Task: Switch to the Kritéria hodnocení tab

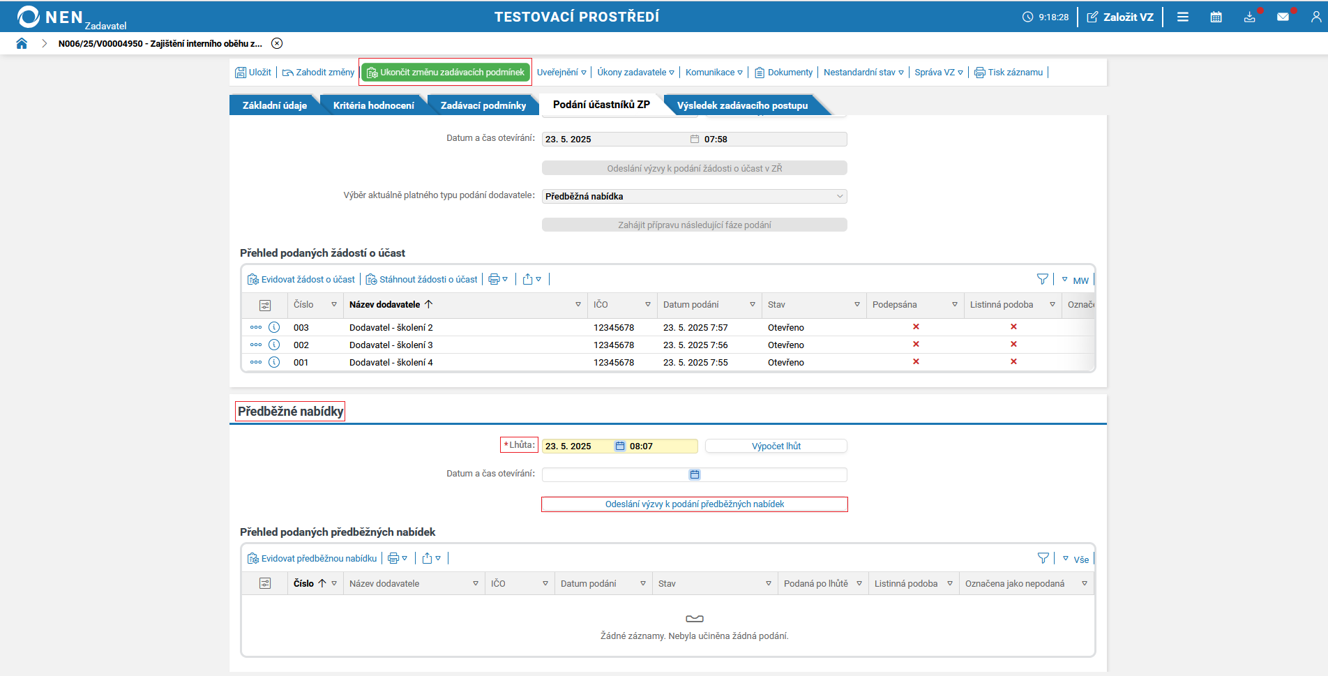Action: click(373, 105)
